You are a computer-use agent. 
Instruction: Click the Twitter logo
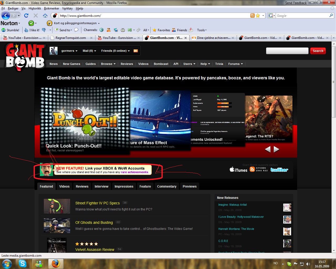tap(279, 170)
